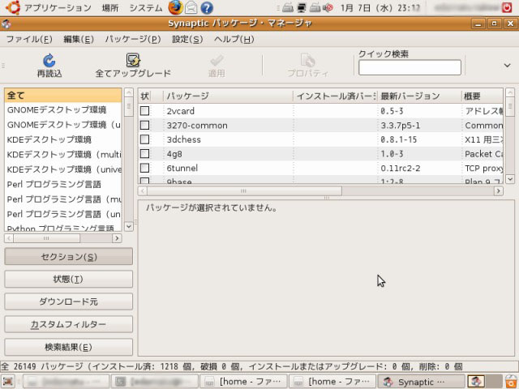519x389 pixels.
Task: Toggle checkbox for 3dchess package
Action: click(x=144, y=139)
